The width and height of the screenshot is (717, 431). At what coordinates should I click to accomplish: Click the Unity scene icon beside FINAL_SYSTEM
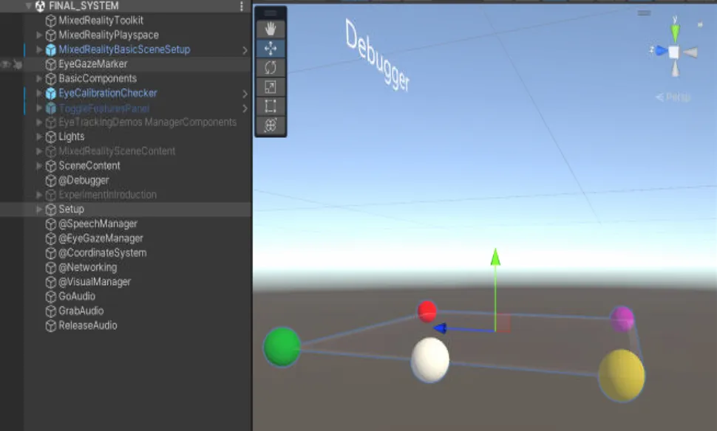40,6
